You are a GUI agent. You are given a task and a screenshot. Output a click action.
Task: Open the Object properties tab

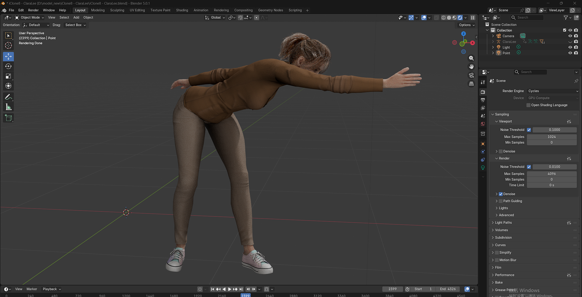[483, 144]
